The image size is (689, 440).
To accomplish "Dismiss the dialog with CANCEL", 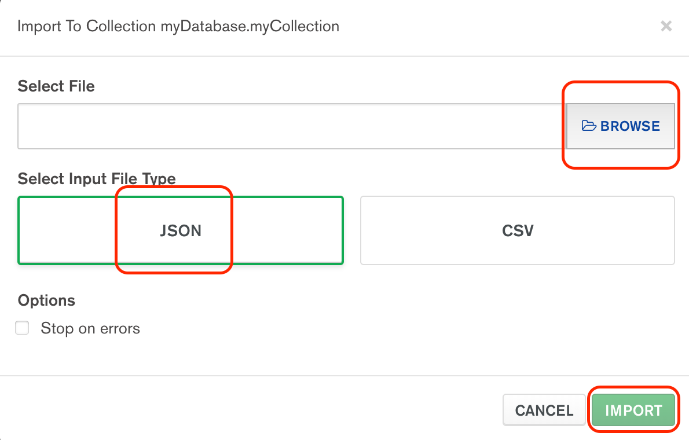I will (543, 410).
